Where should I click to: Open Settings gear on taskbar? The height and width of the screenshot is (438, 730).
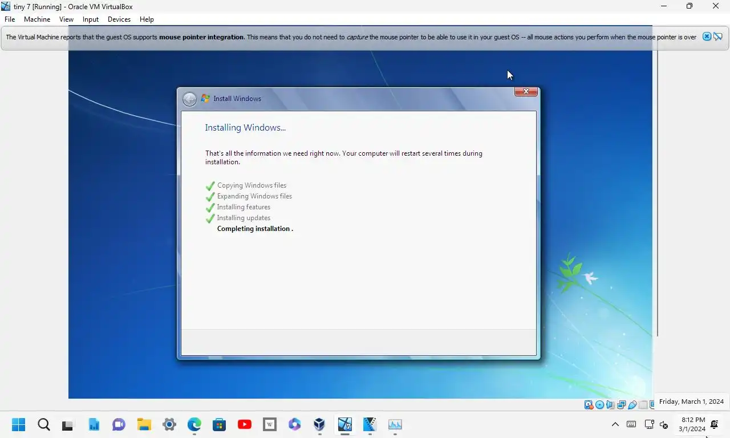pyautogui.click(x=169, y=424)
